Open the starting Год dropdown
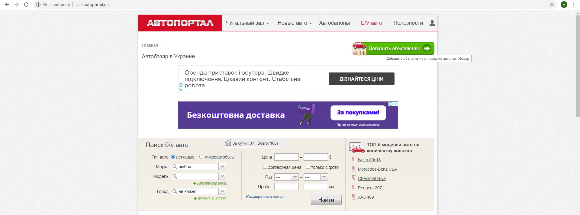 (x=295, y=177)
